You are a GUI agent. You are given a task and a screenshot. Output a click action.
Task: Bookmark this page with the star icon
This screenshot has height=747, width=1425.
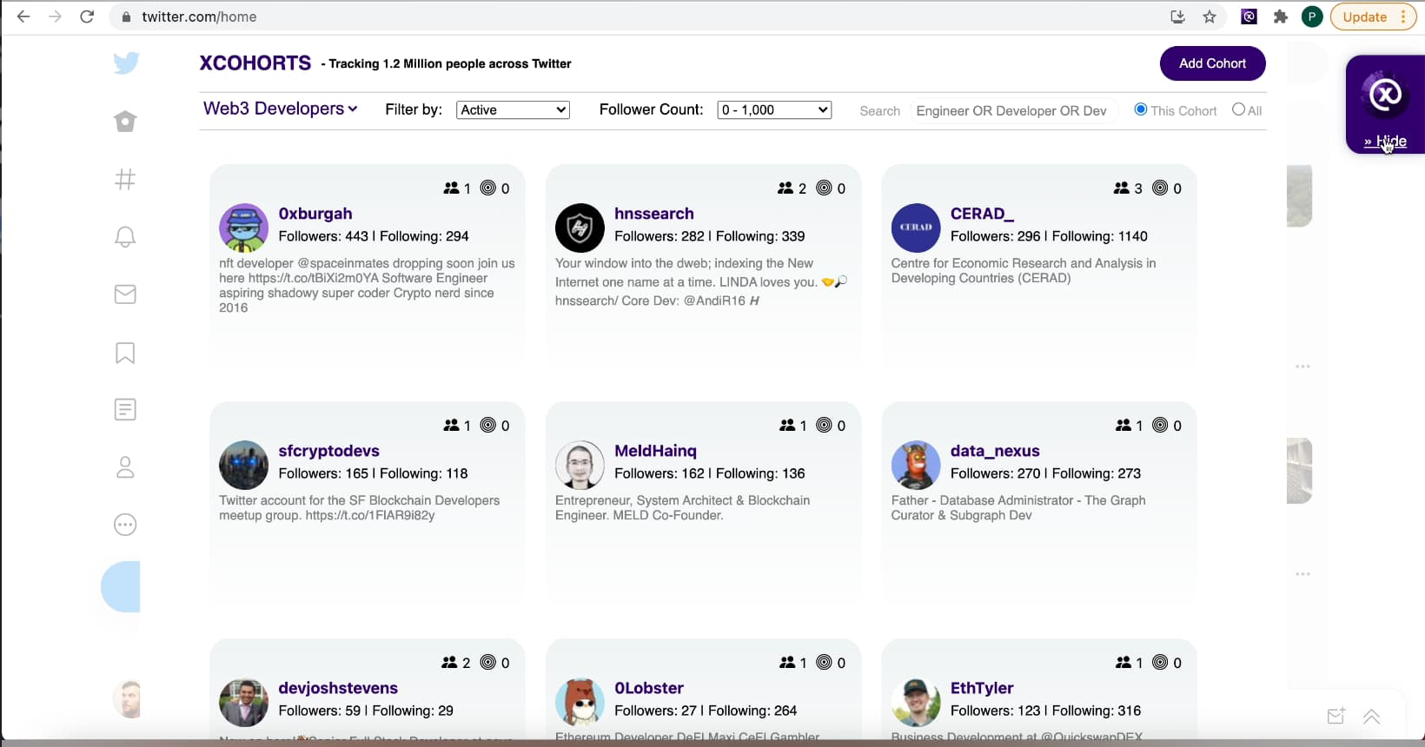[x=1210, y=17]
